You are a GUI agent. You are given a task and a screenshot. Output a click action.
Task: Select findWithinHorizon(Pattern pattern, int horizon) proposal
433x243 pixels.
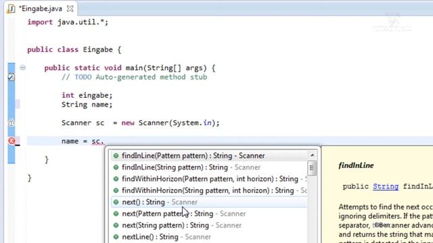(x=209, y=179)
